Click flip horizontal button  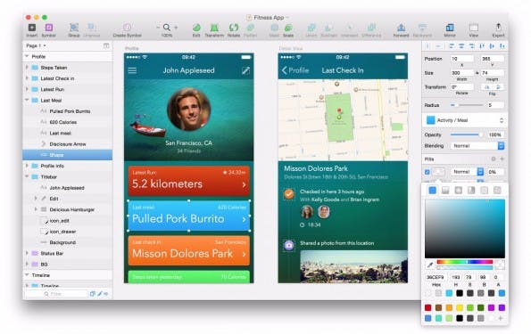tap(487, 87)
